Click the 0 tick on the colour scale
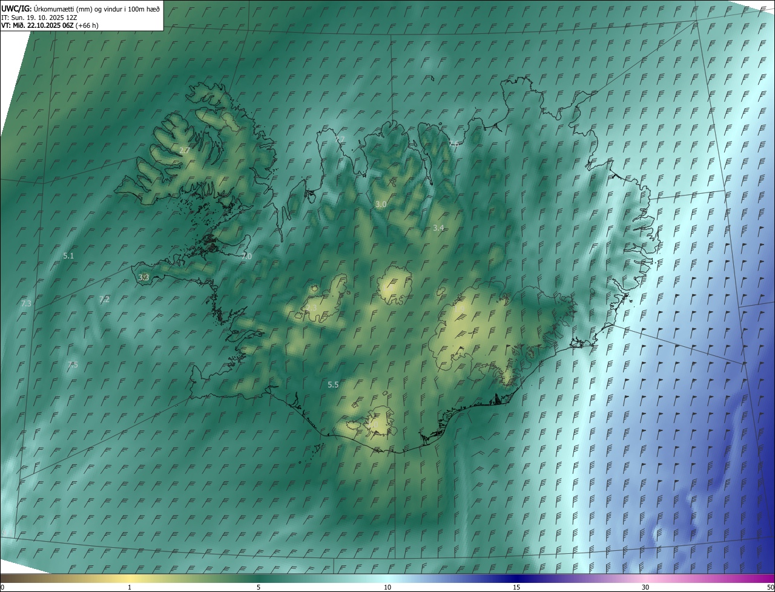 (x=2, y=587)
